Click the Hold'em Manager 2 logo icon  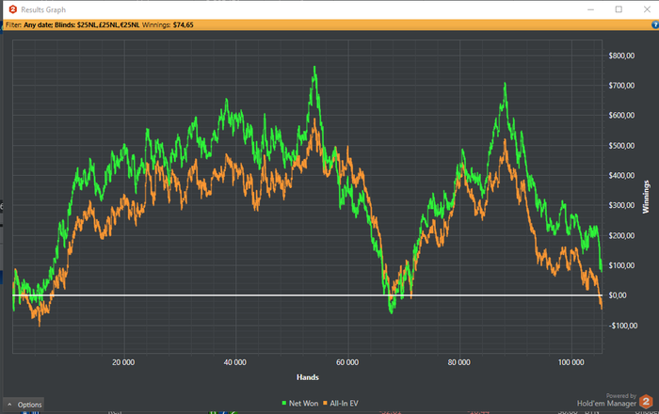(x=646, y=401)
